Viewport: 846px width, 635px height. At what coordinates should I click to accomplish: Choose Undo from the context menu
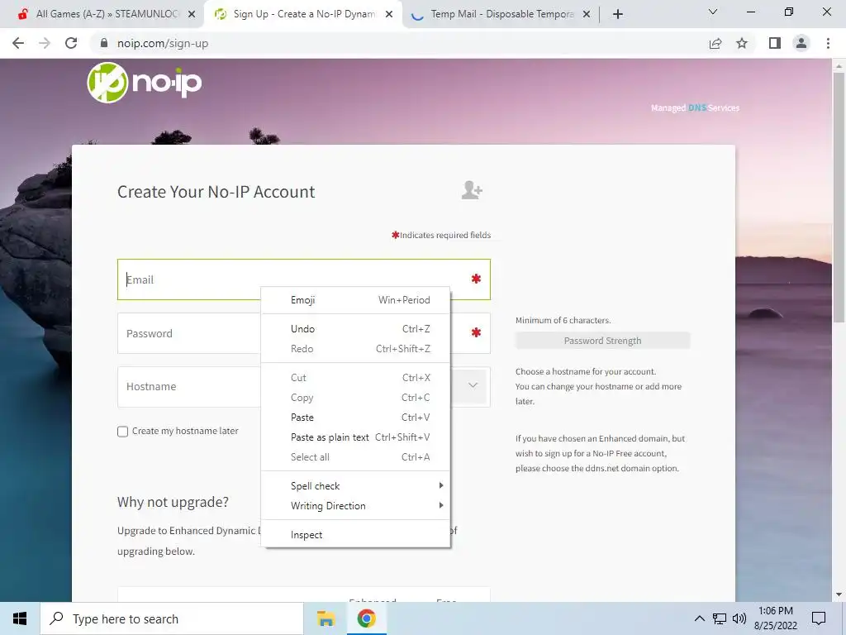tap(355, 329)
